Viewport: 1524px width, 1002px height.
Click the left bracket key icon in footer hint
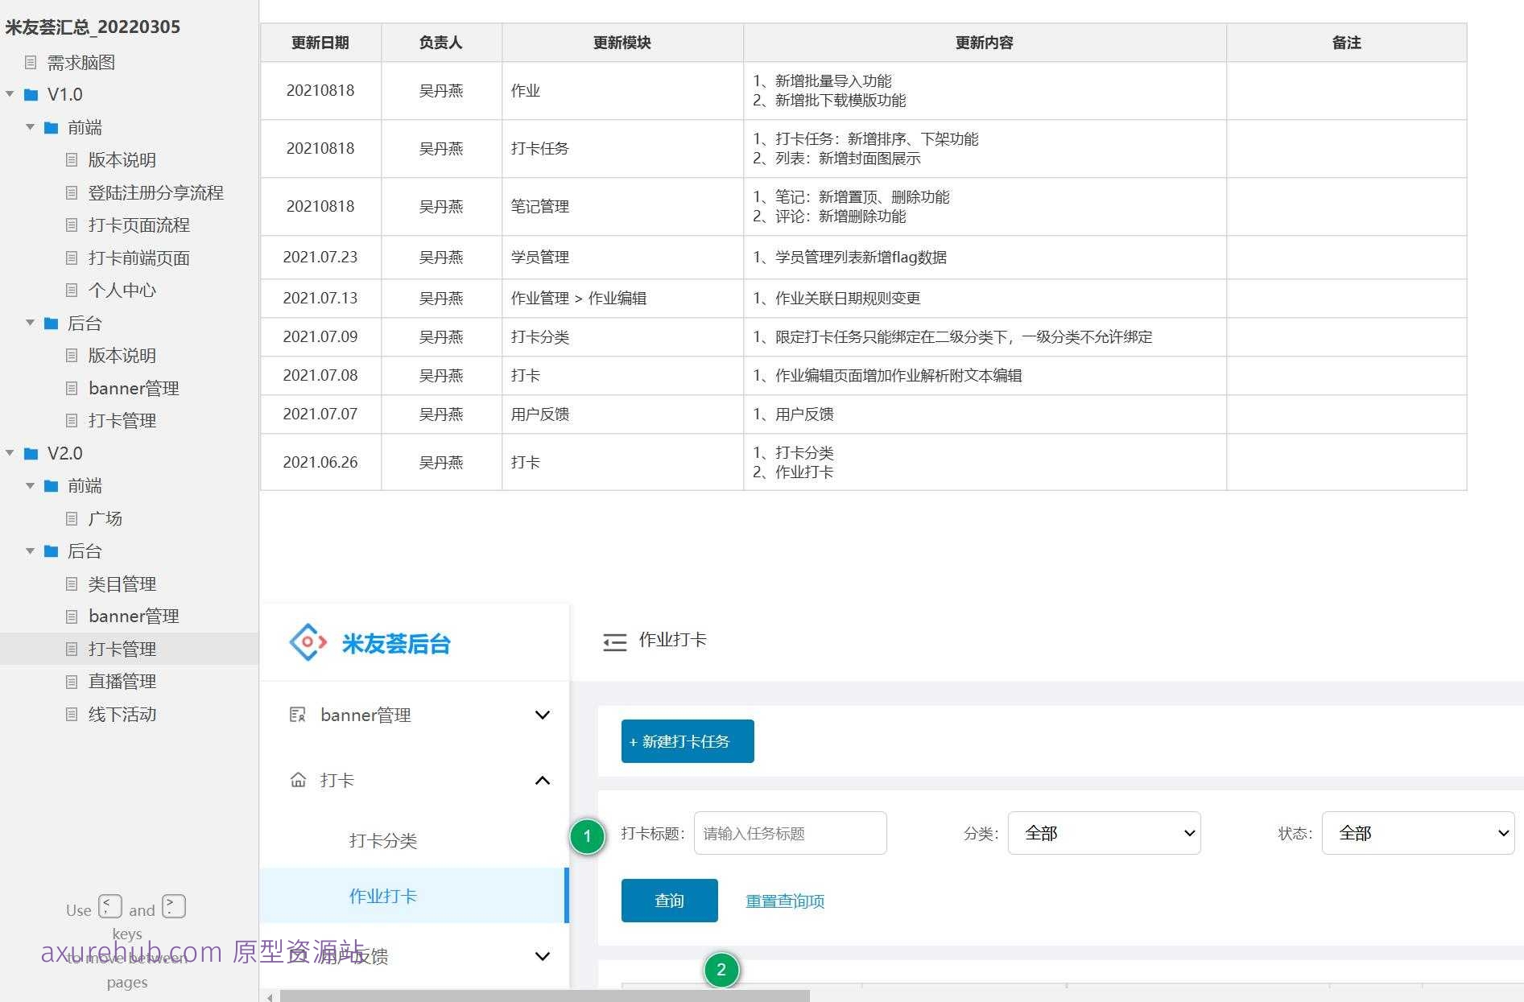coord(110,905)
